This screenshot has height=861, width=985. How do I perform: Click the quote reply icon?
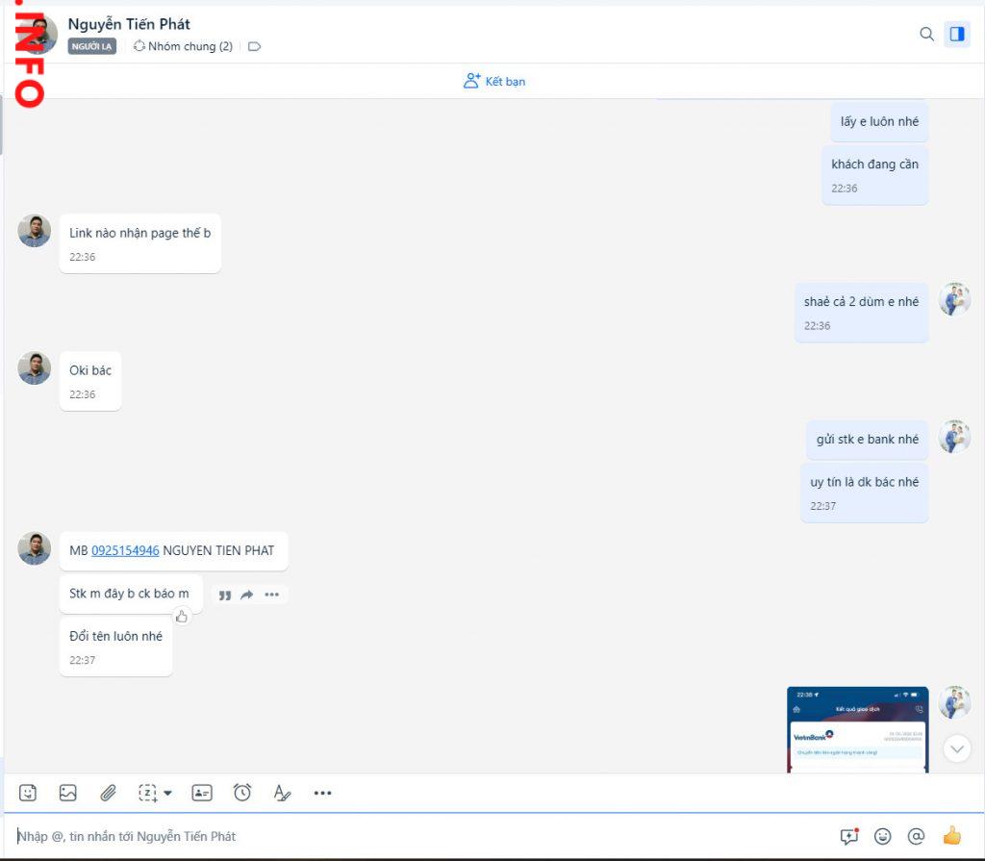tap(224, 595)
